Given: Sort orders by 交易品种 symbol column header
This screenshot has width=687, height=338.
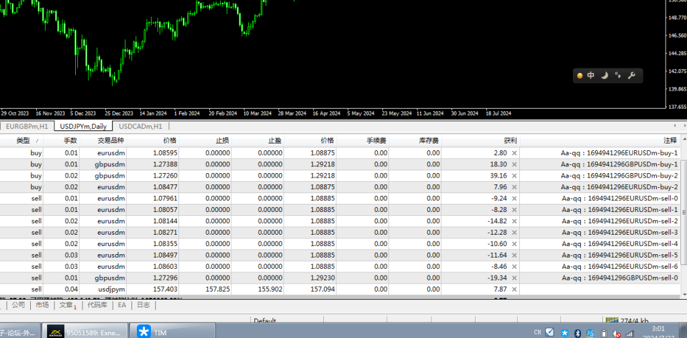Looking at the screenshot, I should pos(111,140).
